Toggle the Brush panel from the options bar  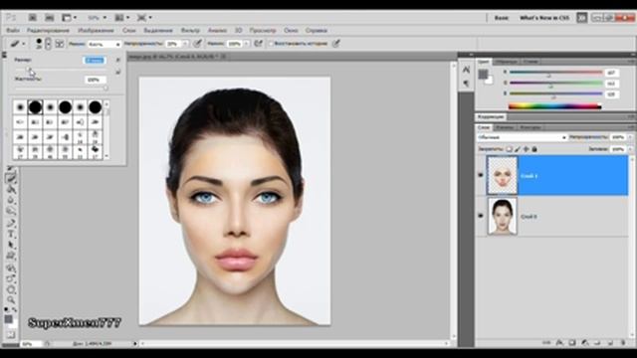(x=60, y=44)
